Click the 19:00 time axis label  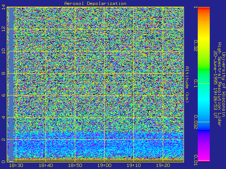click(105, 165)
